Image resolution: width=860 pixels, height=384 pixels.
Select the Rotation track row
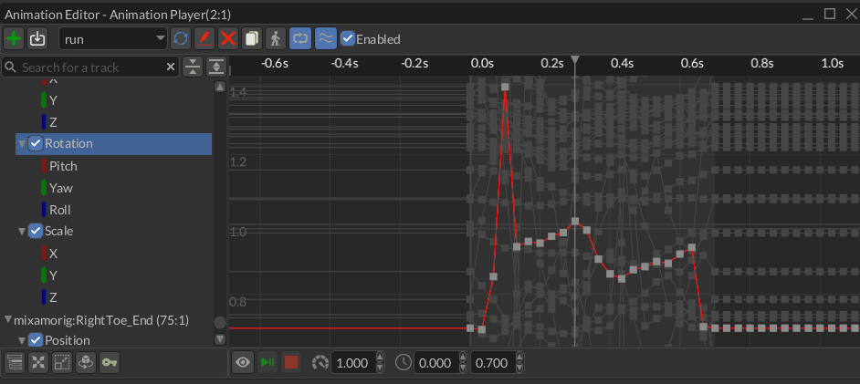pos(113,143)
